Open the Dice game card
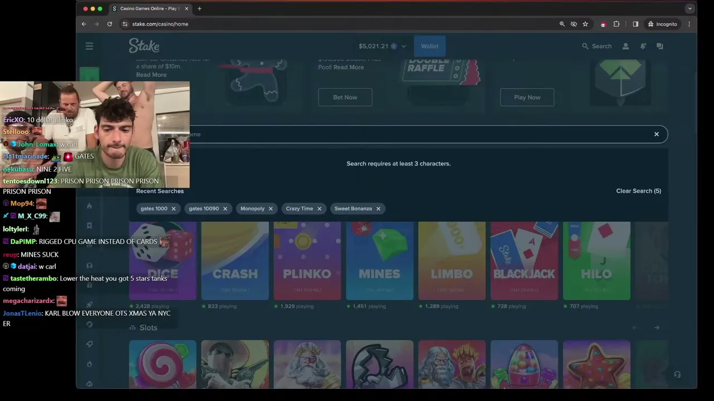The image size is (714, 401). click(x=163, y=261)
